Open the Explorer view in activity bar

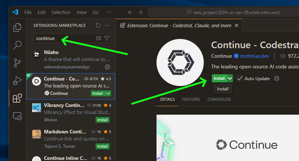(17, 28)
